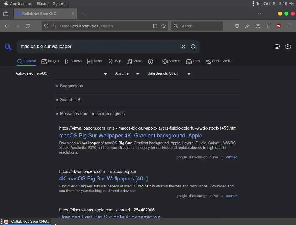296x225 pixels.
Task: Open the extensions puzzle icon
Action: 268,26
